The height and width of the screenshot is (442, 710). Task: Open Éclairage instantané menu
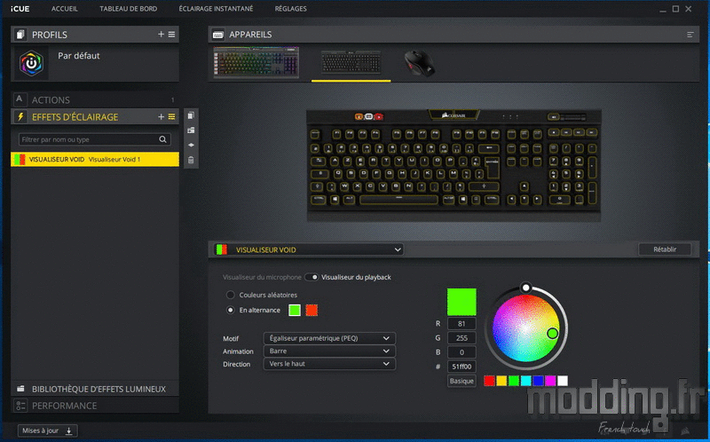point(216,9)
